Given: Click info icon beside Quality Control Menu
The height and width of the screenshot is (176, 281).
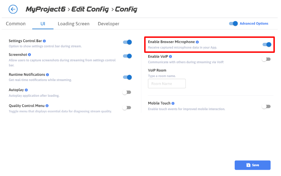Looking at the screenshot, I should click(47, 106).
